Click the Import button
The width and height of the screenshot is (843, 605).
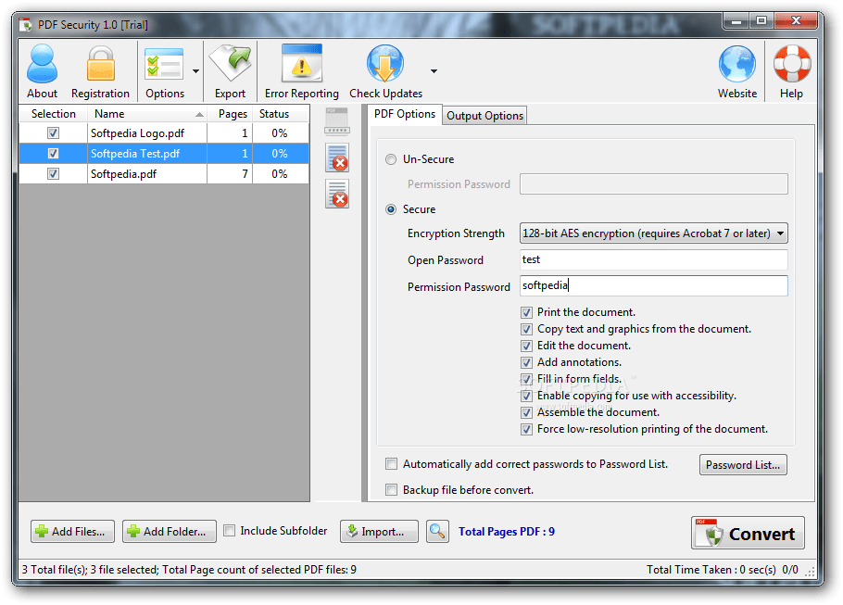(x=379, y=531)
